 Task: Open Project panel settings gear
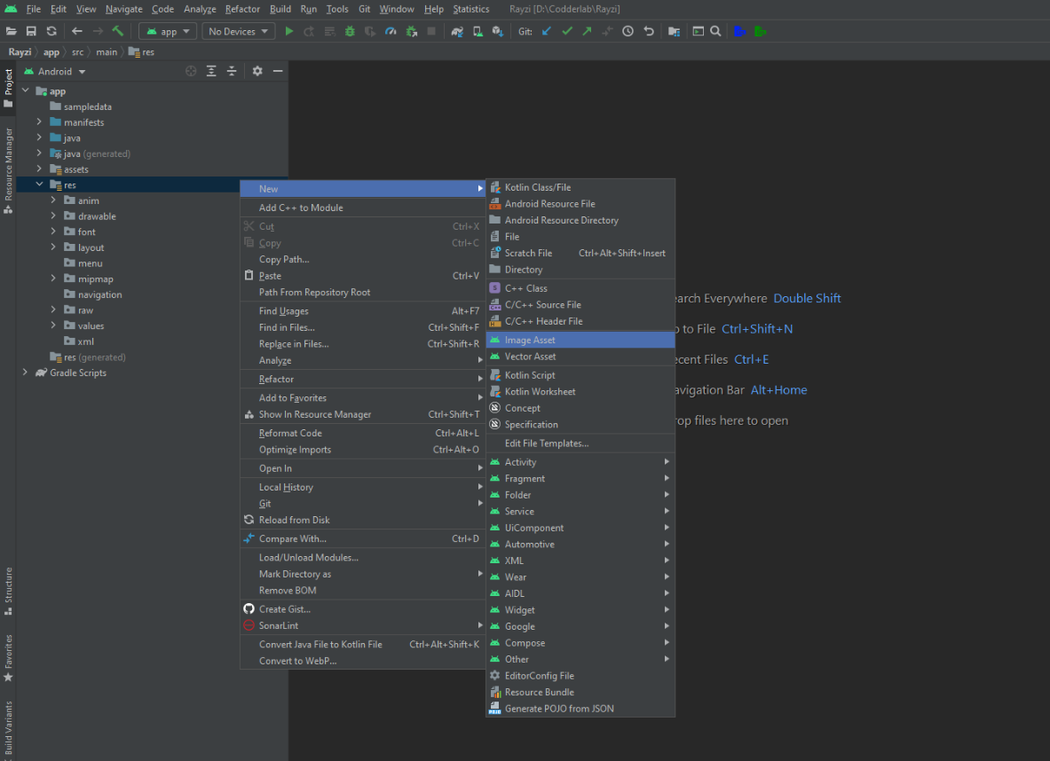[257, 71]
